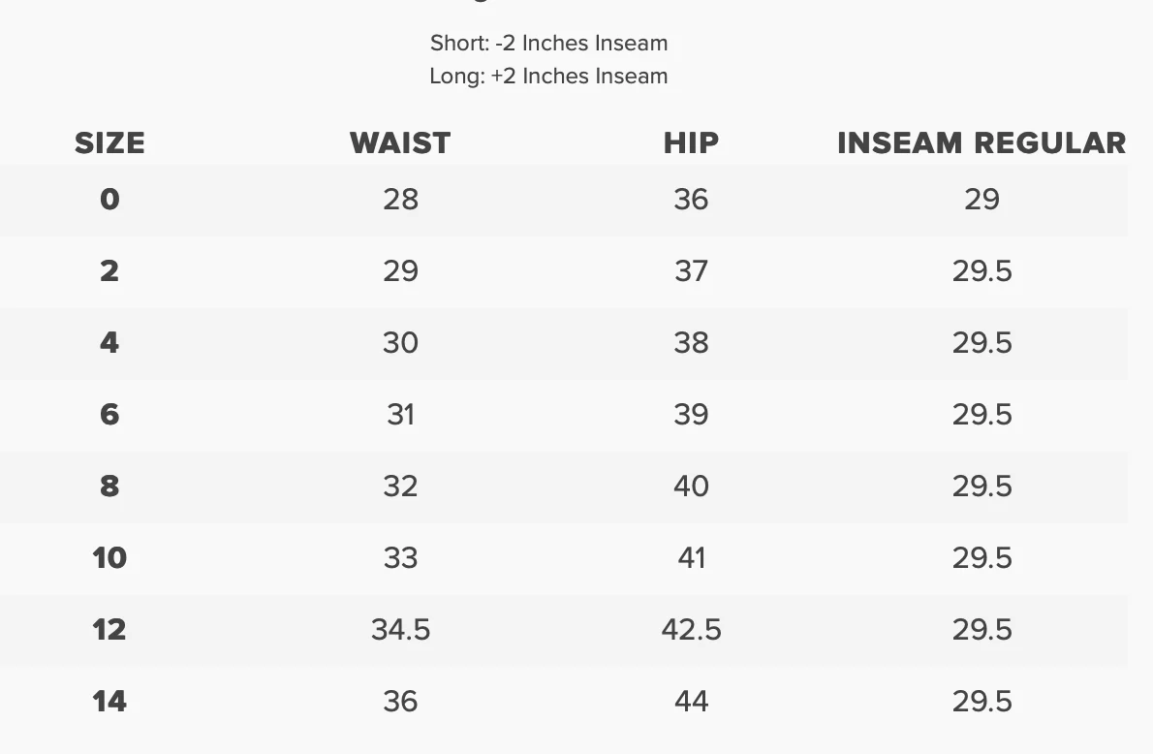This screenshot has width=1153, height=754.
Task: Select the size 6 row label
Action: point(109,415)
